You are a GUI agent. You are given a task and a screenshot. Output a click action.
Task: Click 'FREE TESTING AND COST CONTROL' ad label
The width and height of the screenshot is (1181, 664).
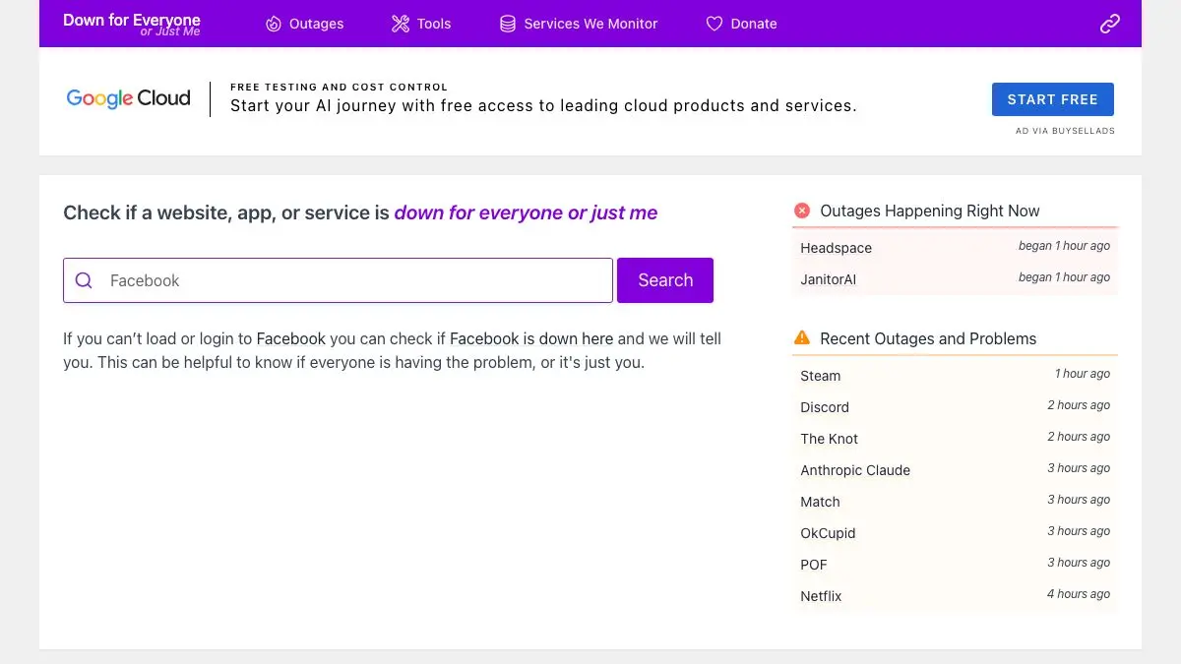tap(339, 88)
